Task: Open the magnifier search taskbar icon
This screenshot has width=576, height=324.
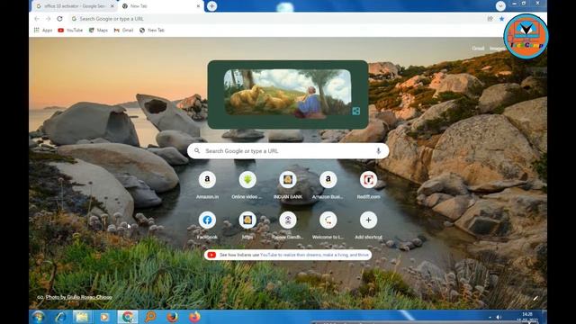Action: [x=150, y=317]
